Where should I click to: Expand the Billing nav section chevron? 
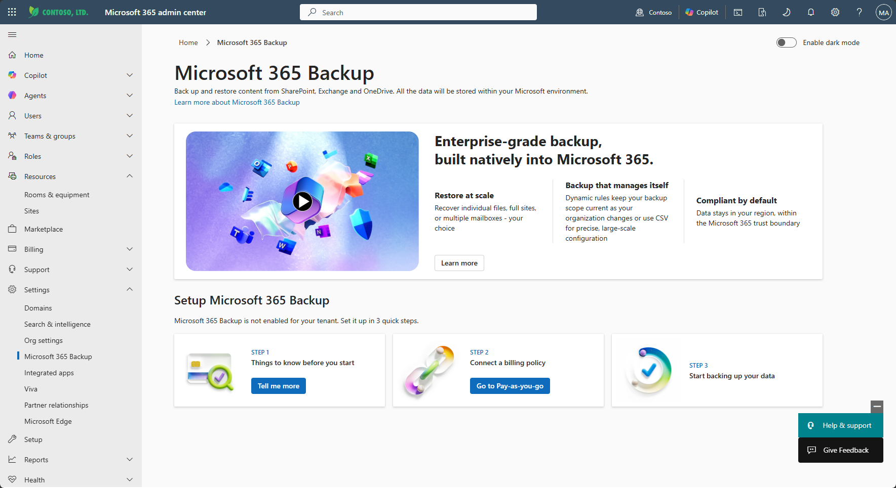pyautogui.click(x=130, y=249)
